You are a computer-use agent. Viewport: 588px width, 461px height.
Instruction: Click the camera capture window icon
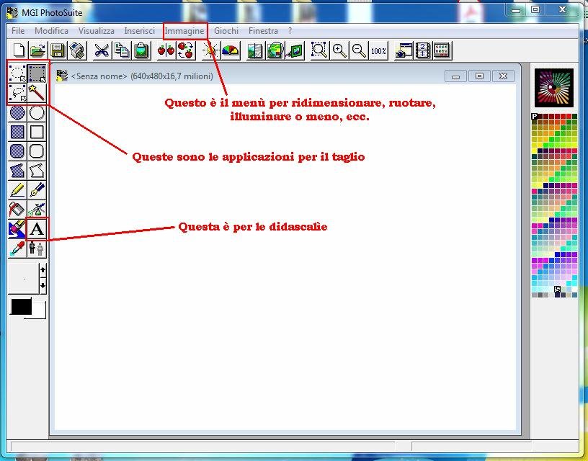pyautogui.click(x=404, y=50)
